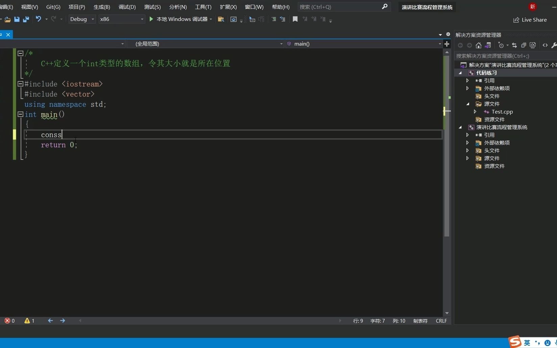Collapse the 代码练习 project node

point(460,73)
